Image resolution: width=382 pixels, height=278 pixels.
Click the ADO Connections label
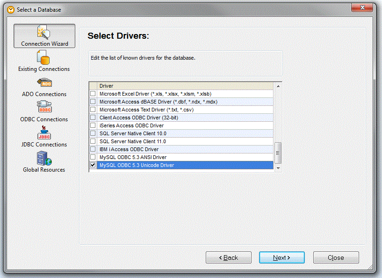(44, 94)
